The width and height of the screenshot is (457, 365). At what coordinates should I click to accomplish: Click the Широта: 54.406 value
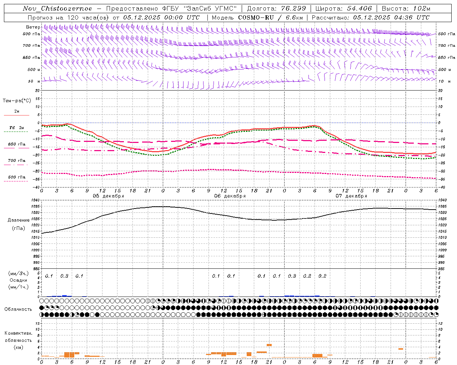pos(343,9)
